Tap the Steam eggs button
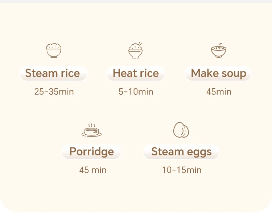Screen dimensions: 272x216 181,152
